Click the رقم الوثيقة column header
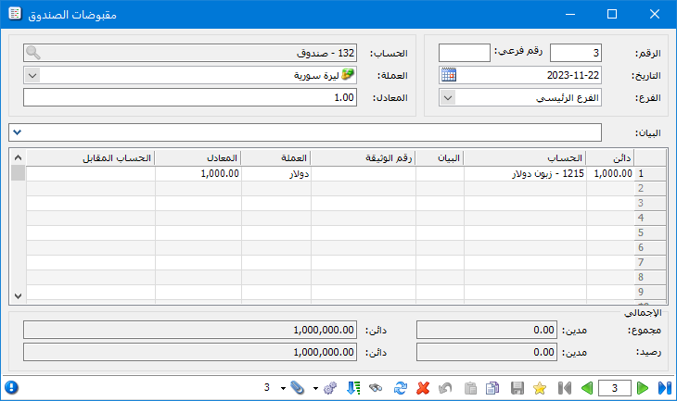 coord(364,158)
